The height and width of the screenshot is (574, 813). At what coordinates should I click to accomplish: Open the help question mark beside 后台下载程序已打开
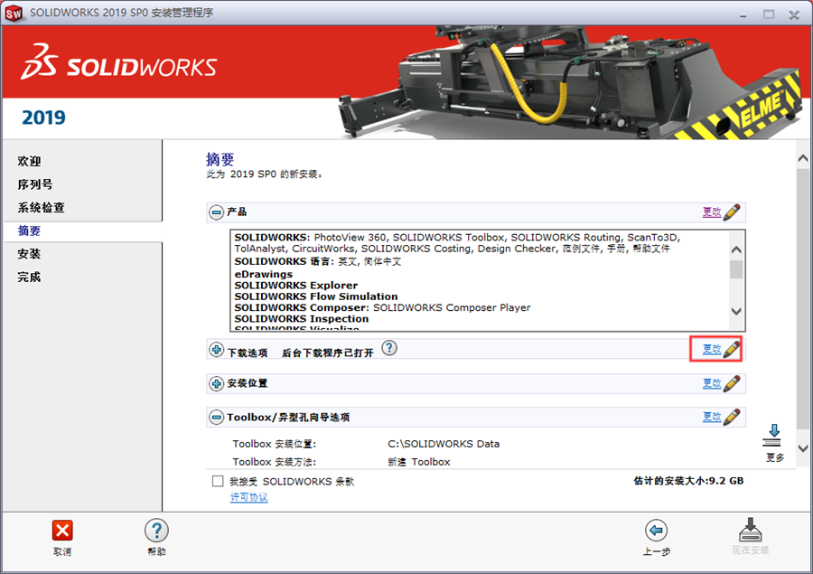point(389,348)
